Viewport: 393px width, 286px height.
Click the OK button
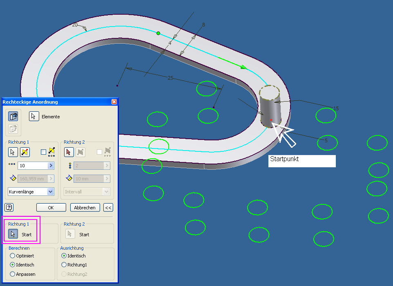(x=51, y=207)
